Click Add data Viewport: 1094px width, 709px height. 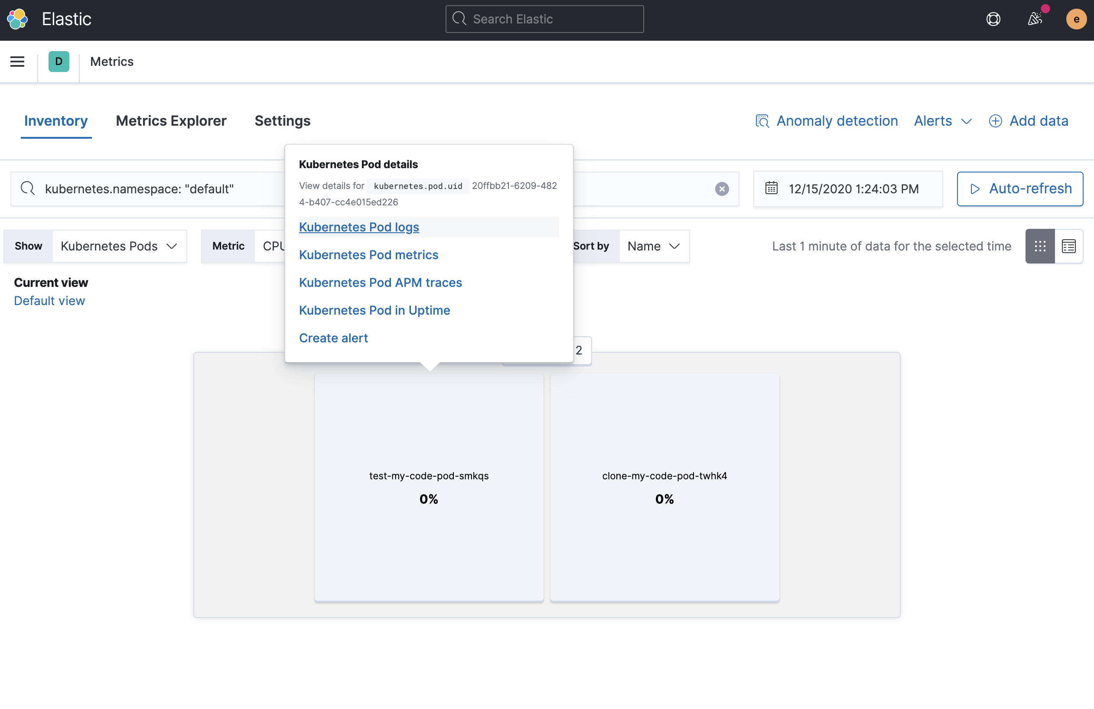pyautogui.click(x=1029, y=121)
